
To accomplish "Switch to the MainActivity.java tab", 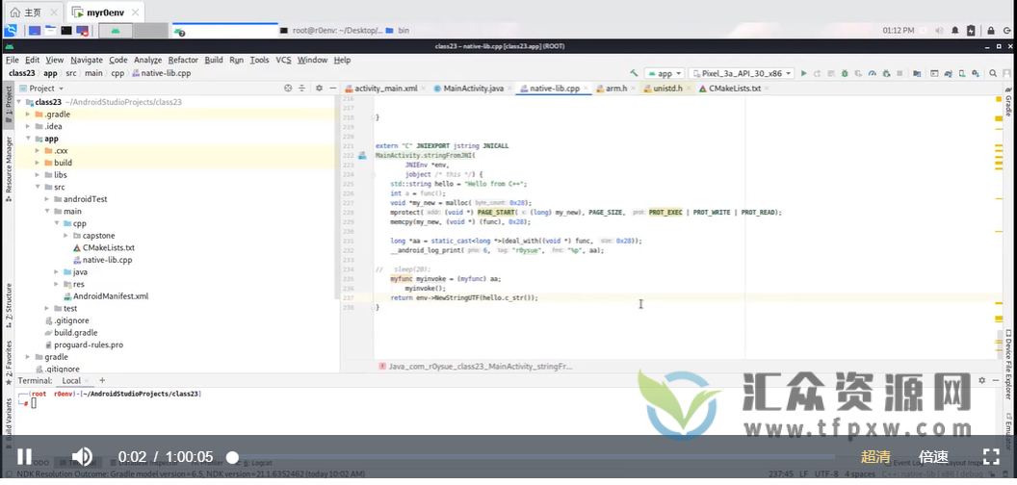I will (468, 89).
